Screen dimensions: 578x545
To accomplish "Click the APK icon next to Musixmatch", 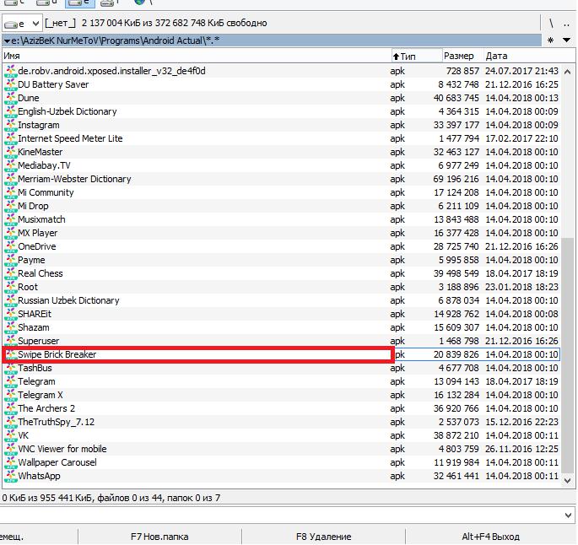I will coord(11,219).
